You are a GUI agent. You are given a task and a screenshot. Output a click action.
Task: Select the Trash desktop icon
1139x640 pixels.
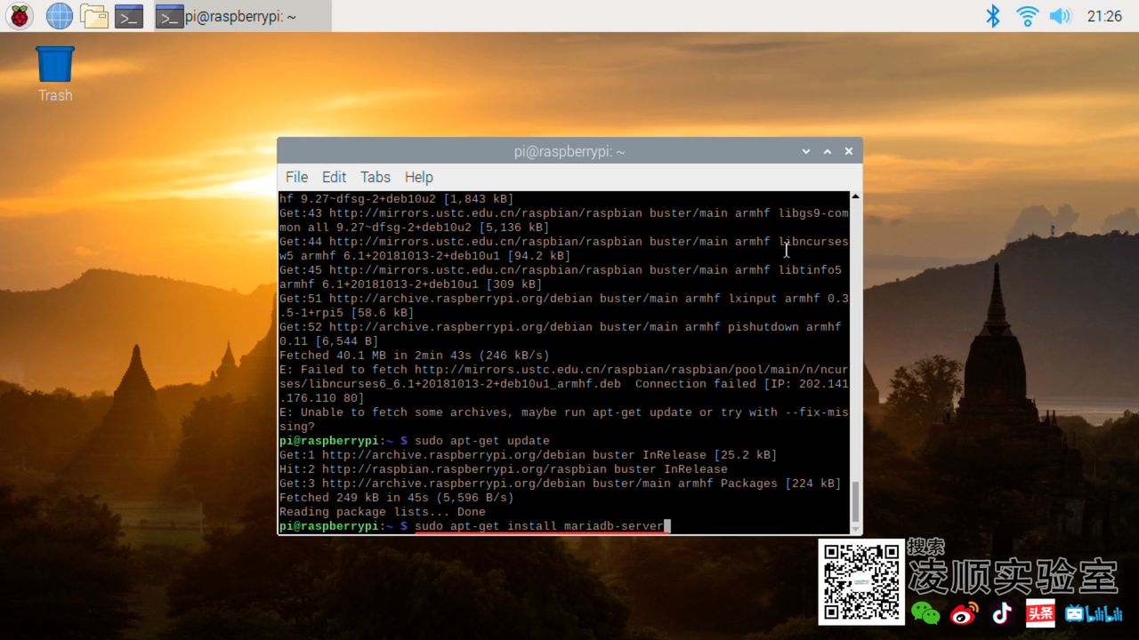point(55,73)
